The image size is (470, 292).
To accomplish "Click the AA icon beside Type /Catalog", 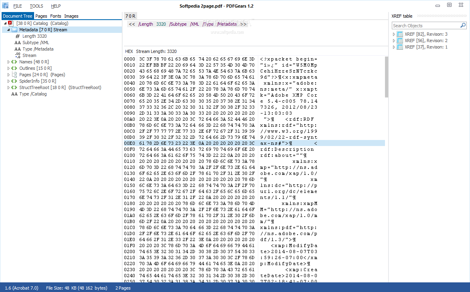I will 14,94.
